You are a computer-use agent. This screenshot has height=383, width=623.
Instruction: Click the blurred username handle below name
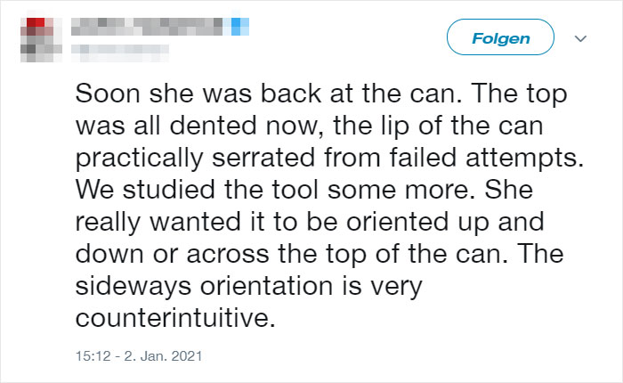pyautogui.click(x=120, y=53)
